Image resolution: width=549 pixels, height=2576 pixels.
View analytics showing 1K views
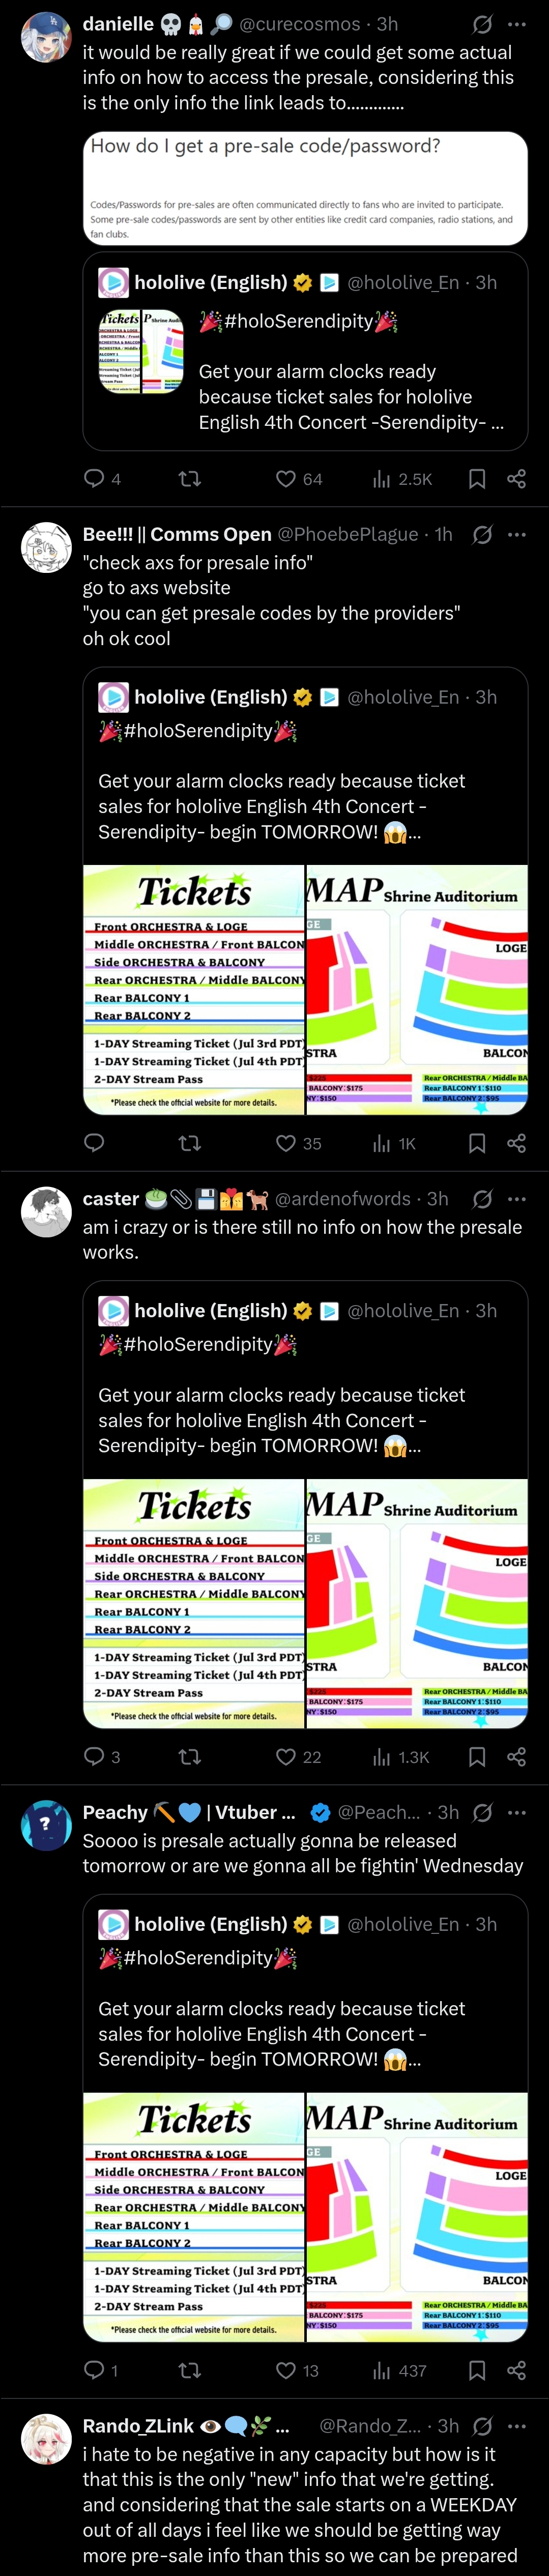click(393, 1143)
